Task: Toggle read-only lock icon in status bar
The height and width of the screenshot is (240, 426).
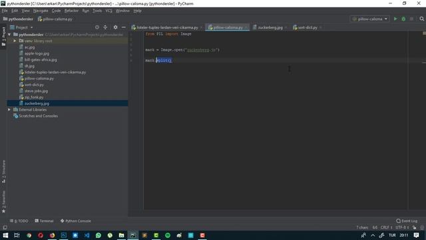Action: click(x=414, y=227)
